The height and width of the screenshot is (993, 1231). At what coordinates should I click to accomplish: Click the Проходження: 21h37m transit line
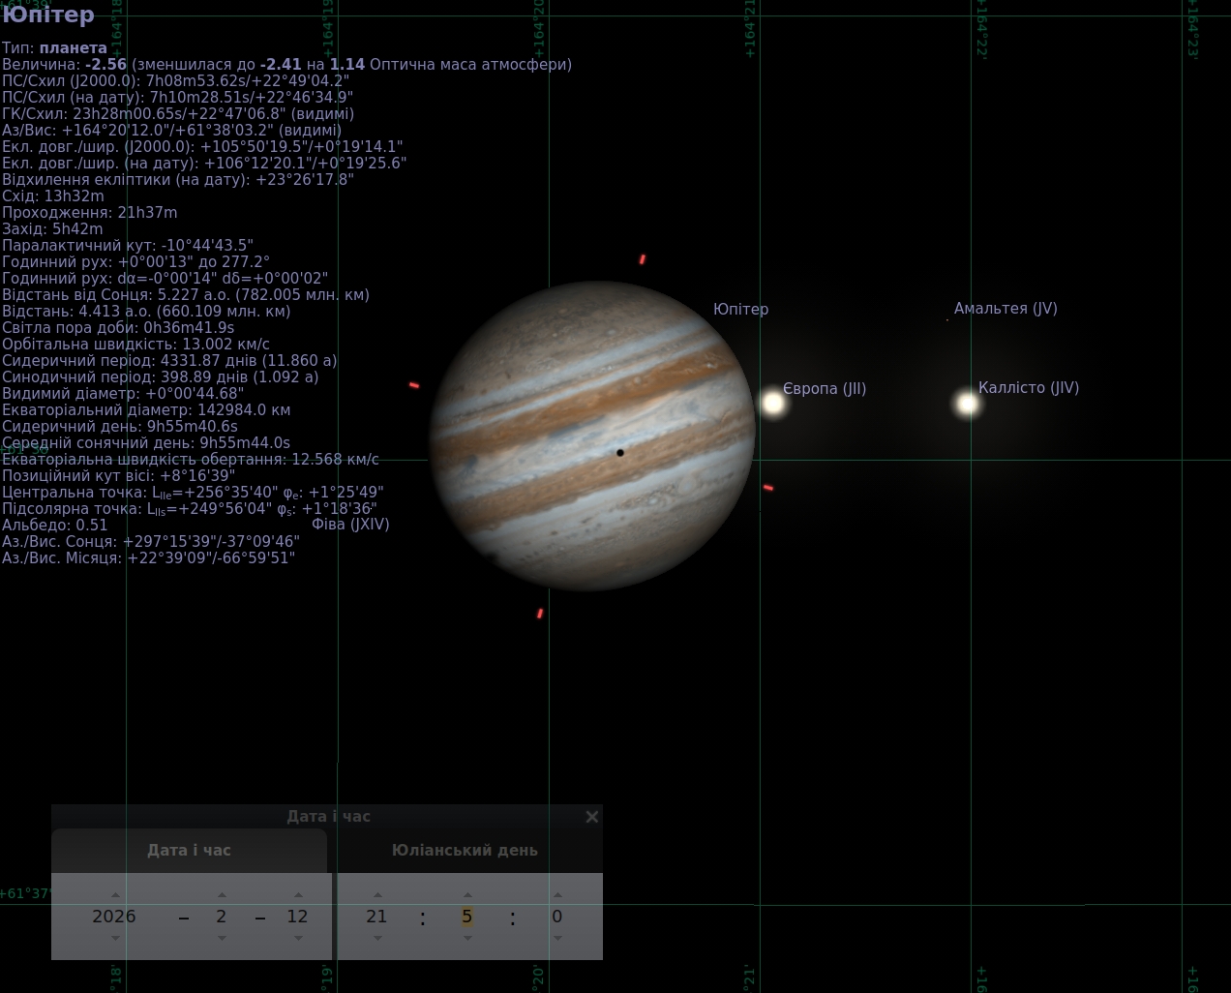(x=90, y=213)
